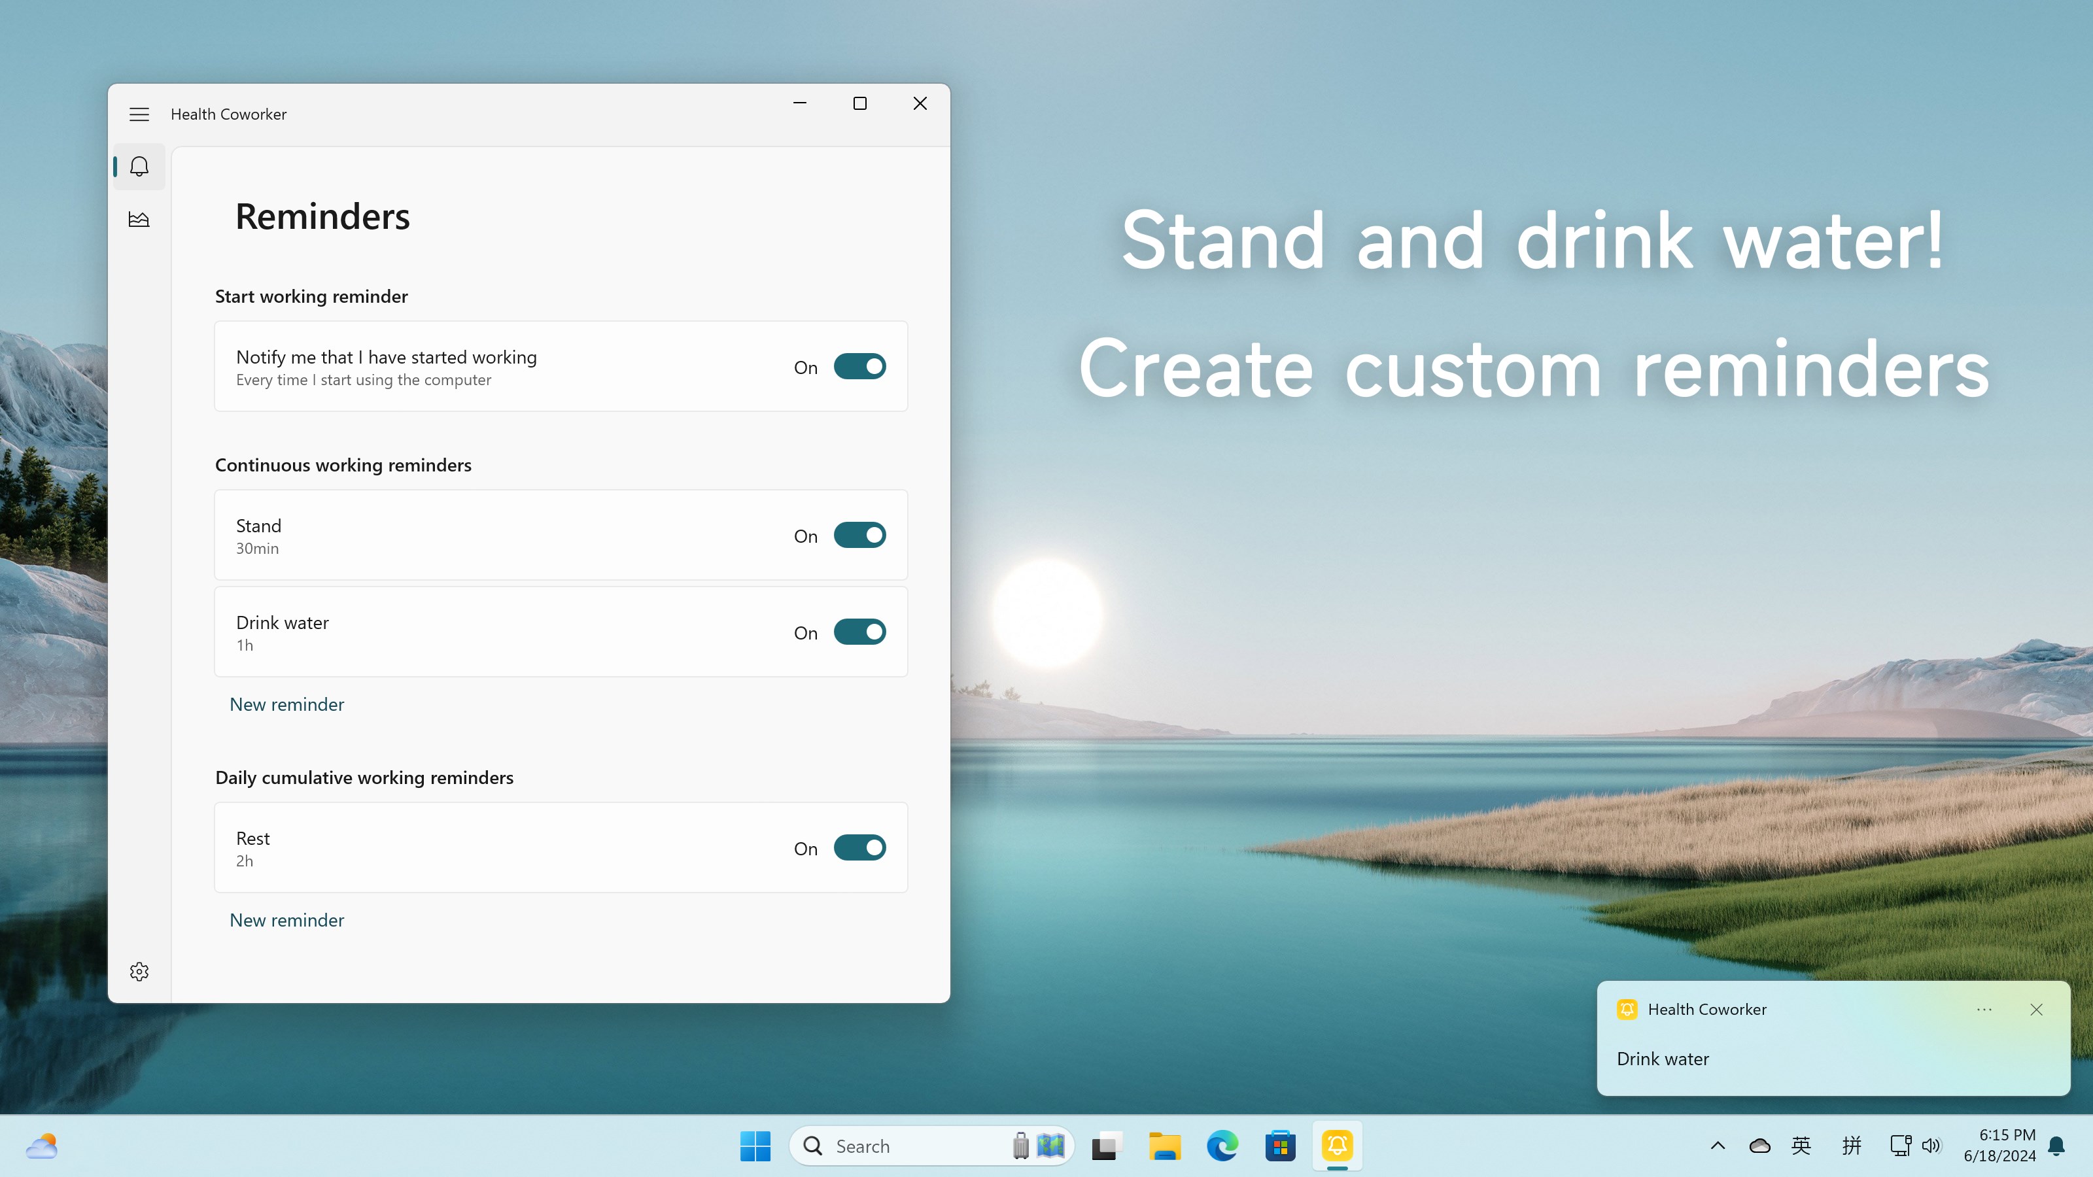Open File Explorer from taskbar
The image size is (2093, 1177).
point(1164,1146)
